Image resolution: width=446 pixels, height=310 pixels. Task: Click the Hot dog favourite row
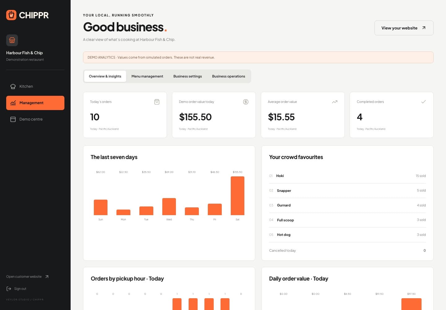[x=348, y=235]
